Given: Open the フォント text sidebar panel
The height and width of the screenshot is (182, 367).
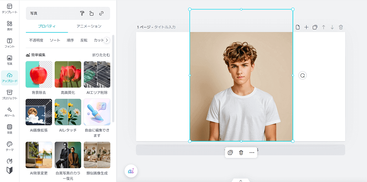Looking at the screenshot, I should pyautogui.click(x=10, y=43).
